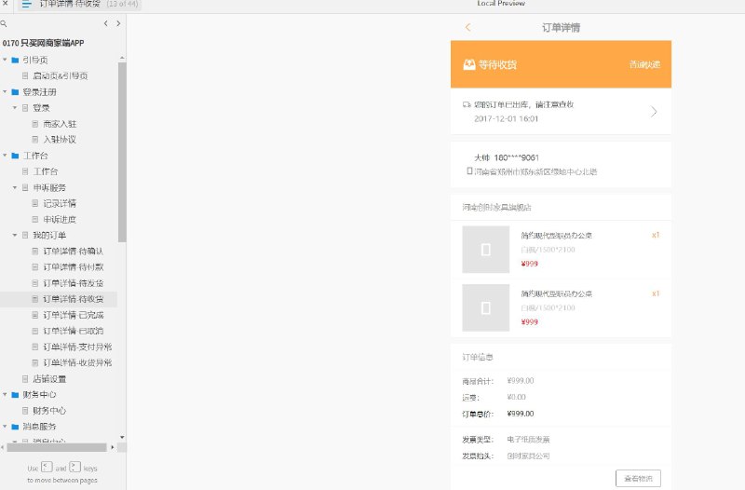745x490 pixels.
Task: Click the 查看物流 button
Action: pos(638,479)
